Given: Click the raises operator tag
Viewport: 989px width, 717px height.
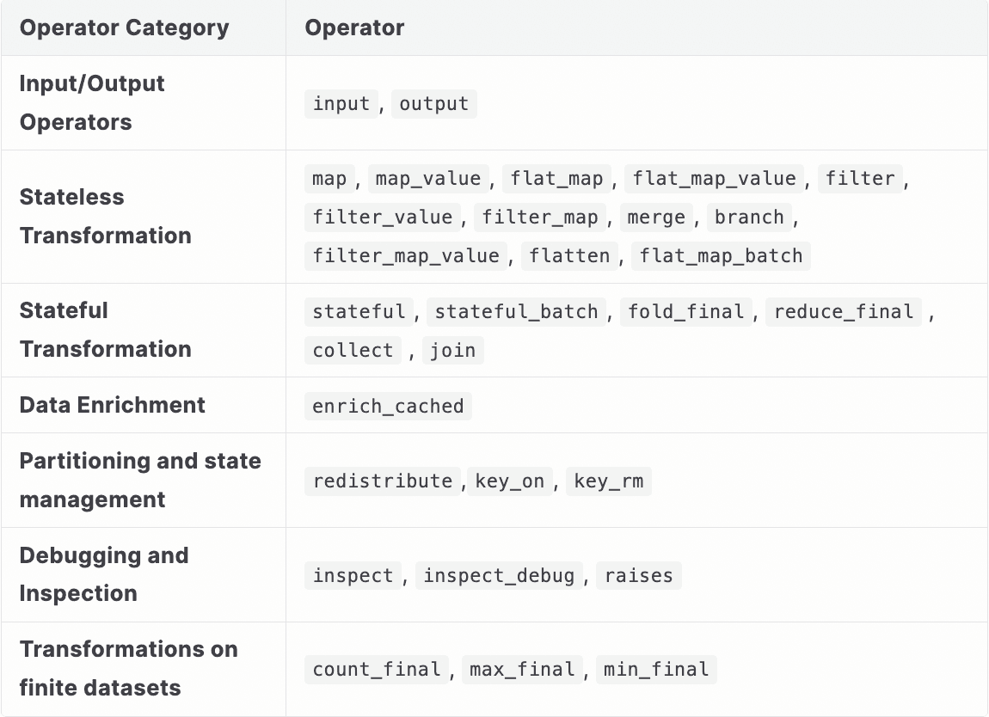Looking at the screenshot, I should point(639,575).
